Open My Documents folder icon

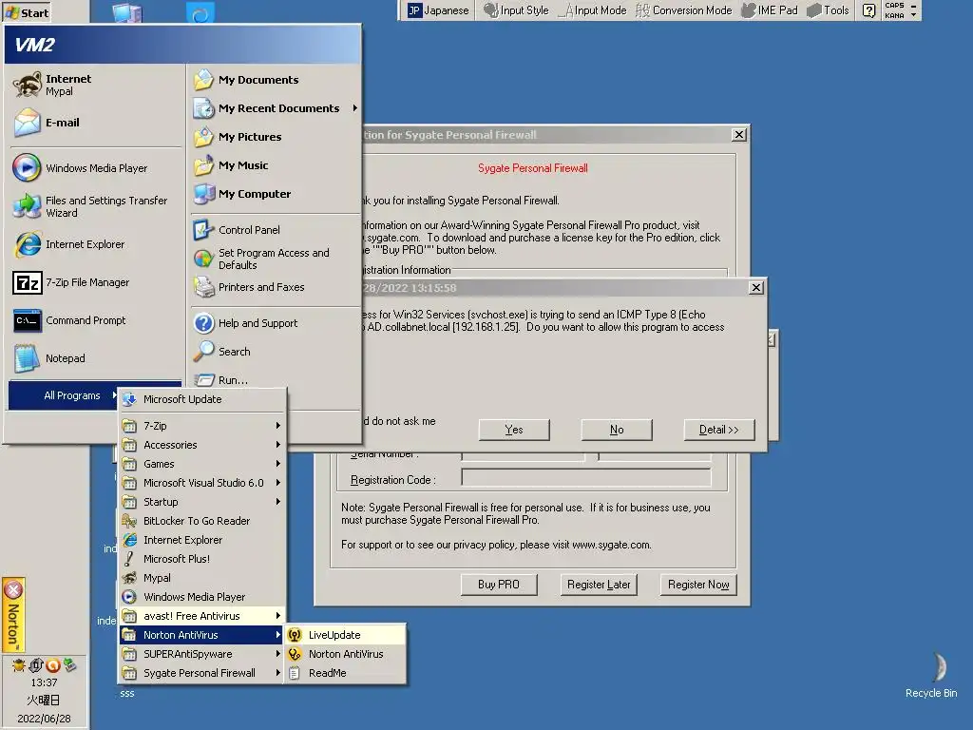203,80
